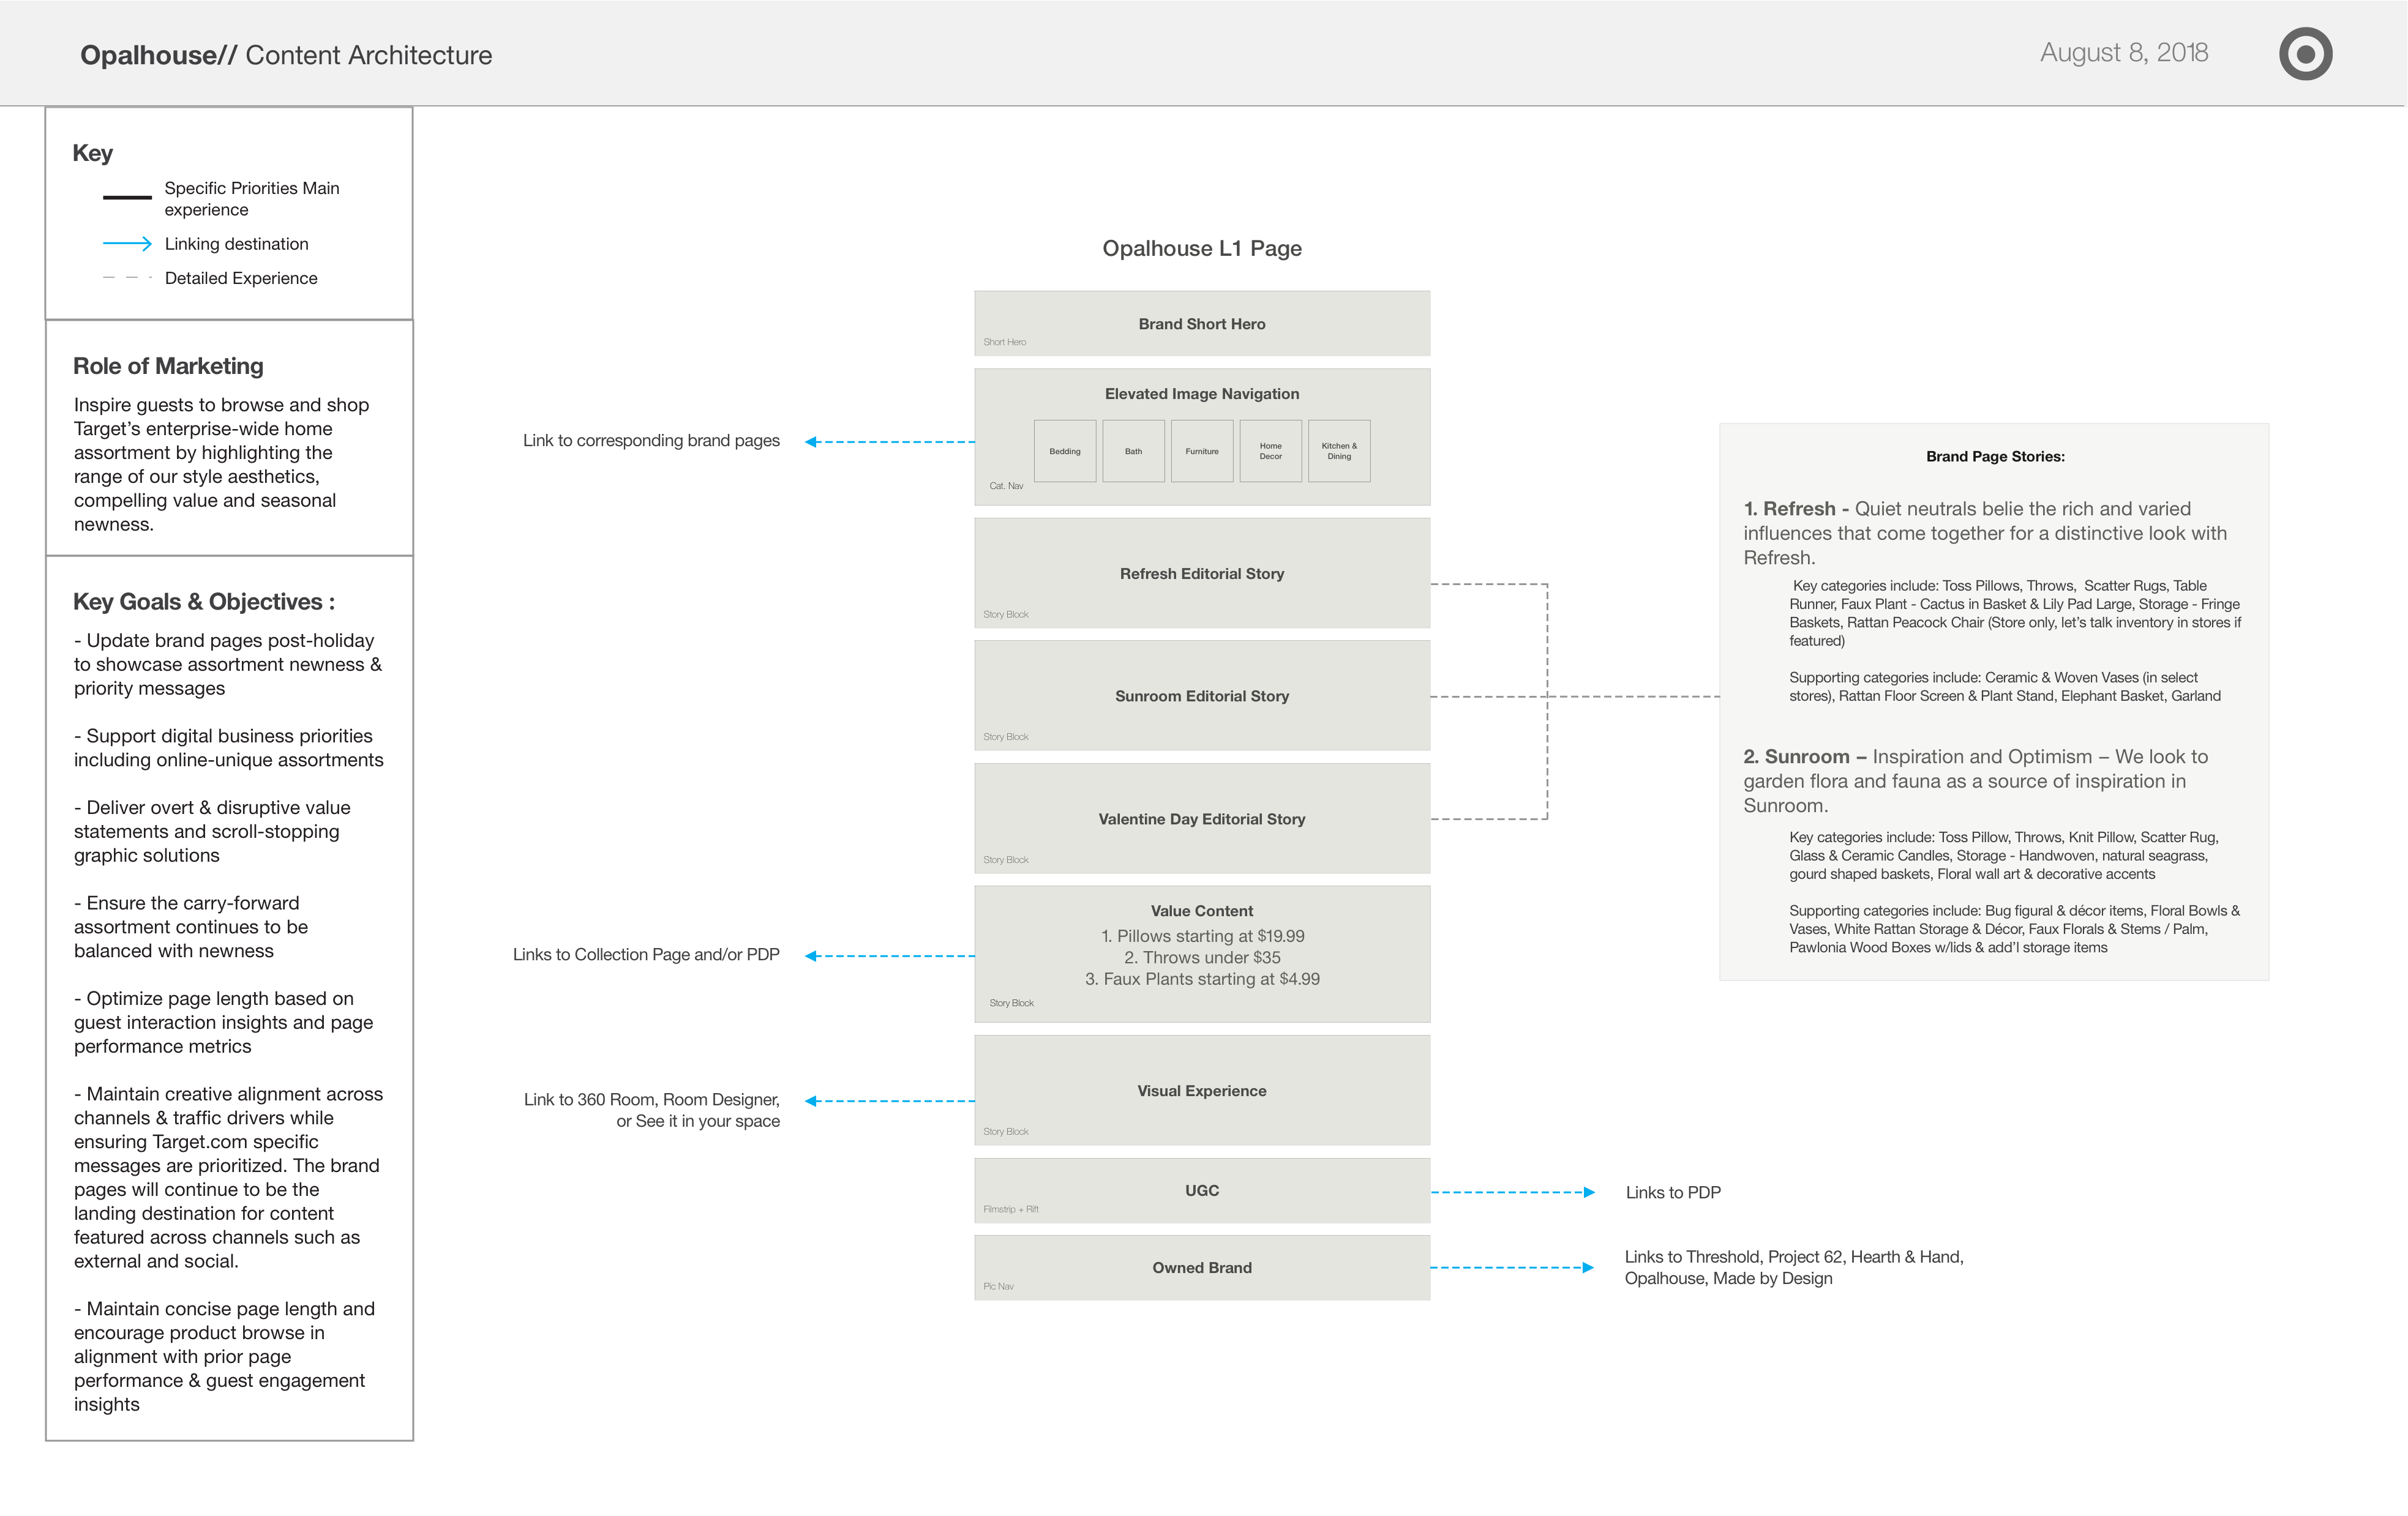Click 'Optimize page length' objective

tap(223, 1022)
